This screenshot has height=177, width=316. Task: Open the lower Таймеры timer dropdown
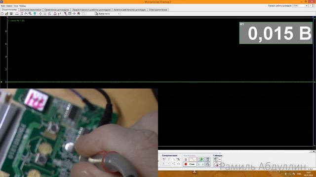[x=220, y=164]
